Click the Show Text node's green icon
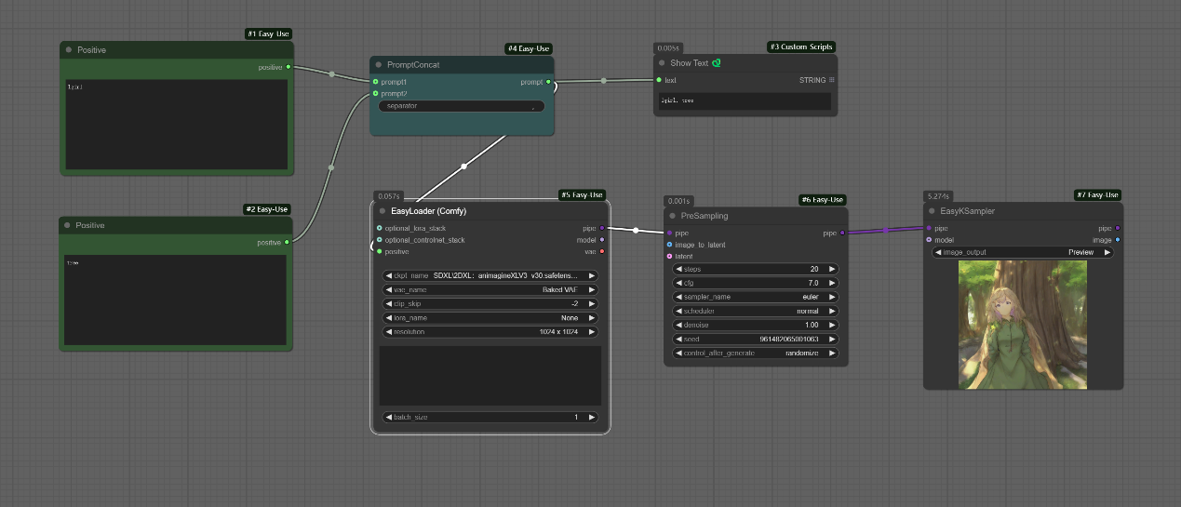The width and height of the screenshot is (1181, 507). click(x=717, y=63)
